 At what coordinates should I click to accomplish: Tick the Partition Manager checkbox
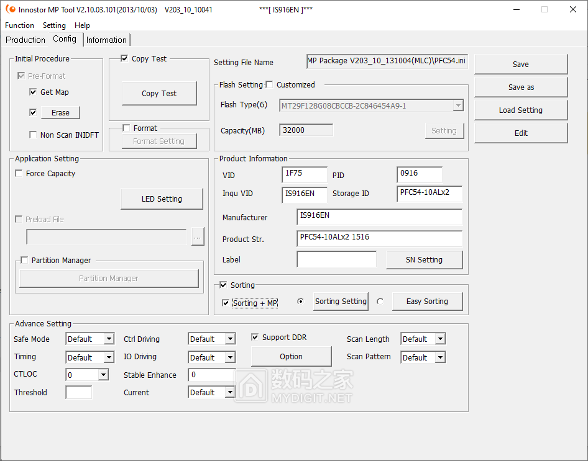24,260
